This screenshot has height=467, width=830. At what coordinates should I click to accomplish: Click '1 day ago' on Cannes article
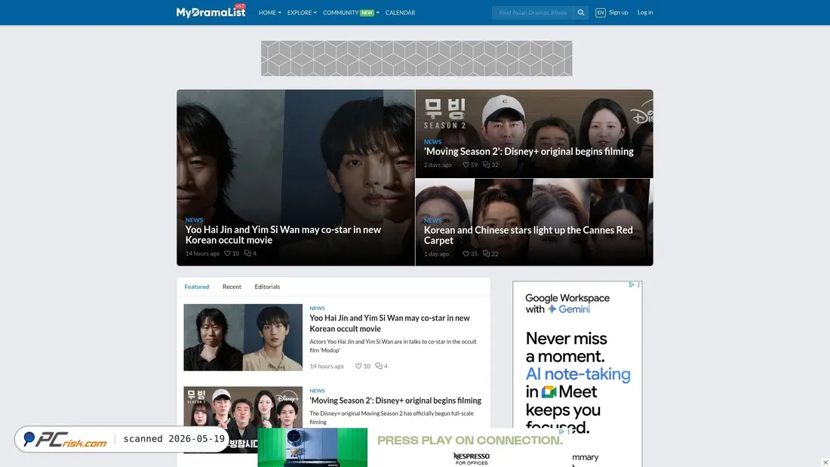(436, 253)
